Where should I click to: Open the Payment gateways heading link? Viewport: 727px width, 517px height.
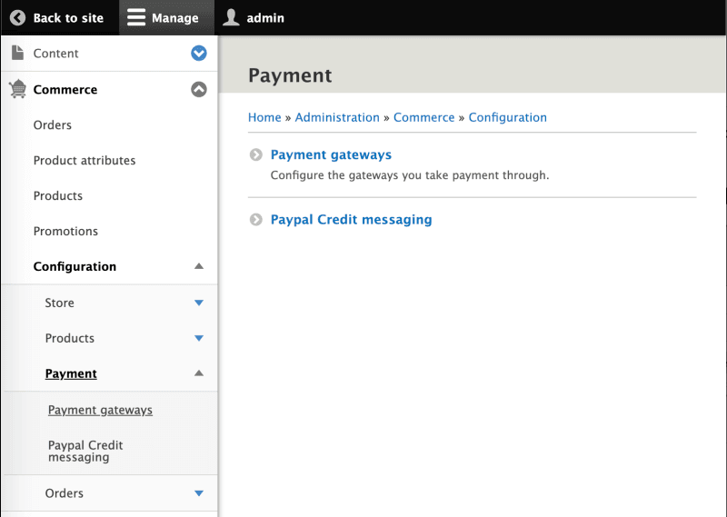tap(331, 155)
